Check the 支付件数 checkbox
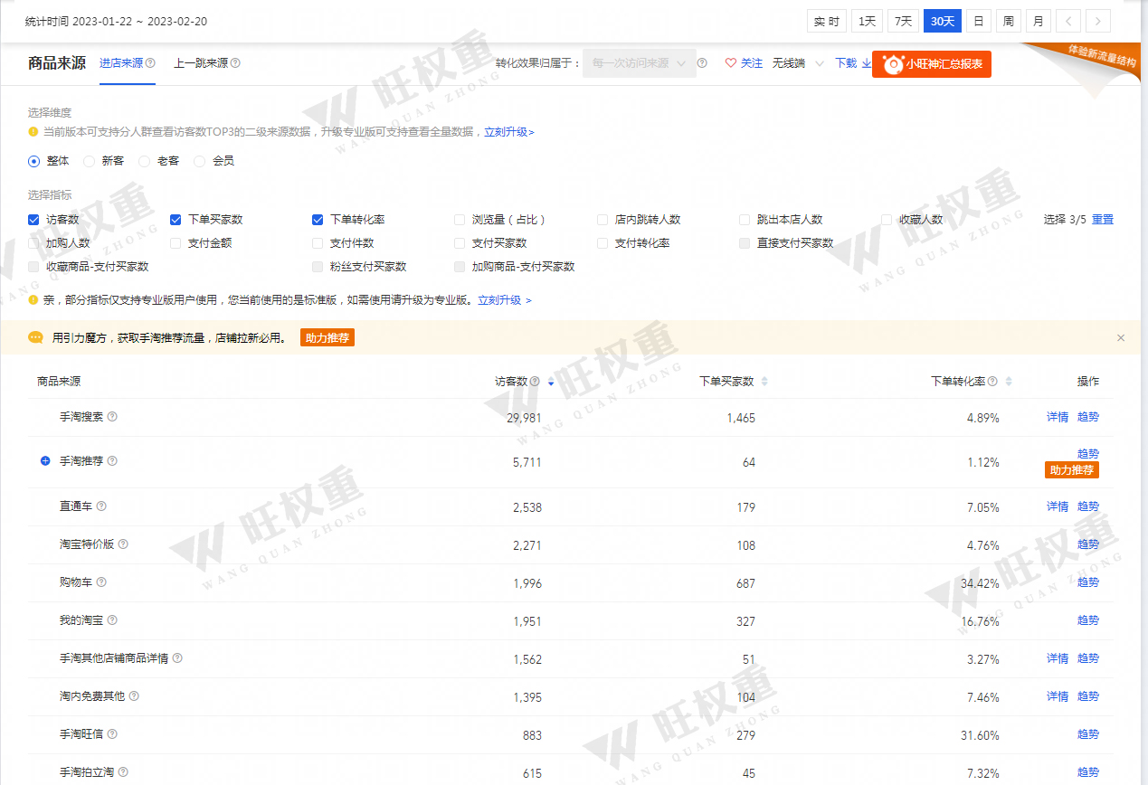 click(318, 243)
